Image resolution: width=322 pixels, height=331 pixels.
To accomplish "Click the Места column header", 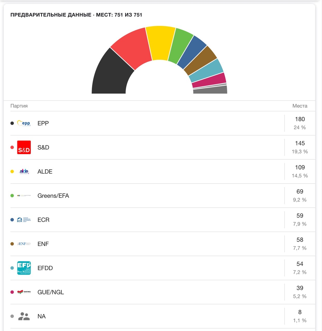I will pos(300,106).
